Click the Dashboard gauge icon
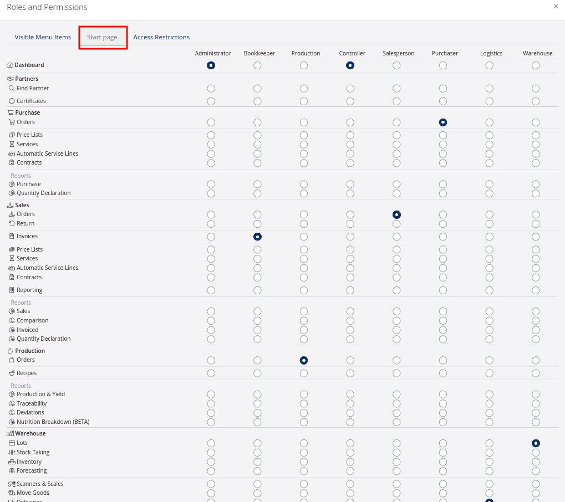Viewport: 565px width, 502px height. (10, 65)
